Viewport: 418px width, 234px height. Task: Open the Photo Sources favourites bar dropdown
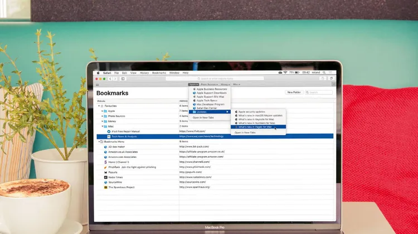click(x=209, y=84)
